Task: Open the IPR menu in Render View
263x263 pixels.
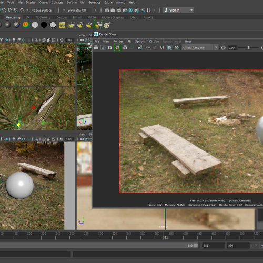Action: [129, 42]
